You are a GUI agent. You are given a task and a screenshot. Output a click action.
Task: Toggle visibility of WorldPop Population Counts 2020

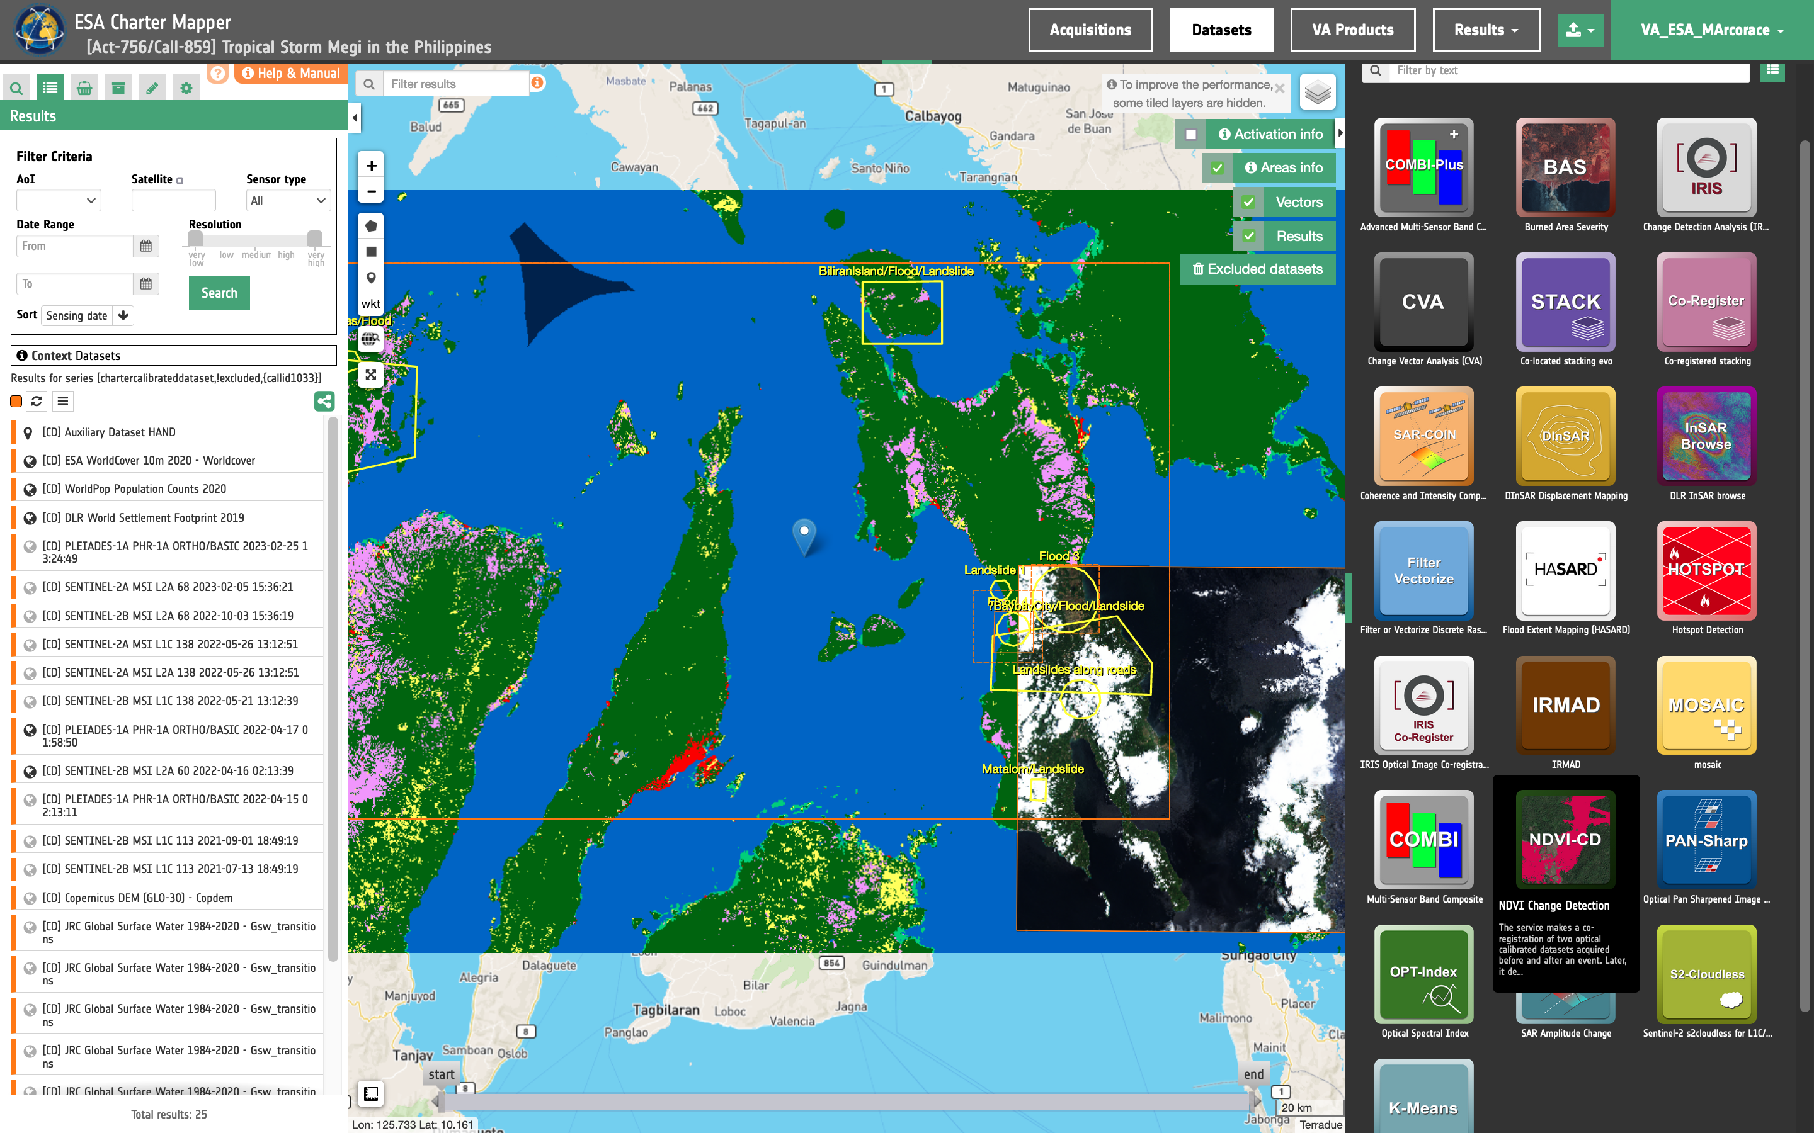click(30, 490)
